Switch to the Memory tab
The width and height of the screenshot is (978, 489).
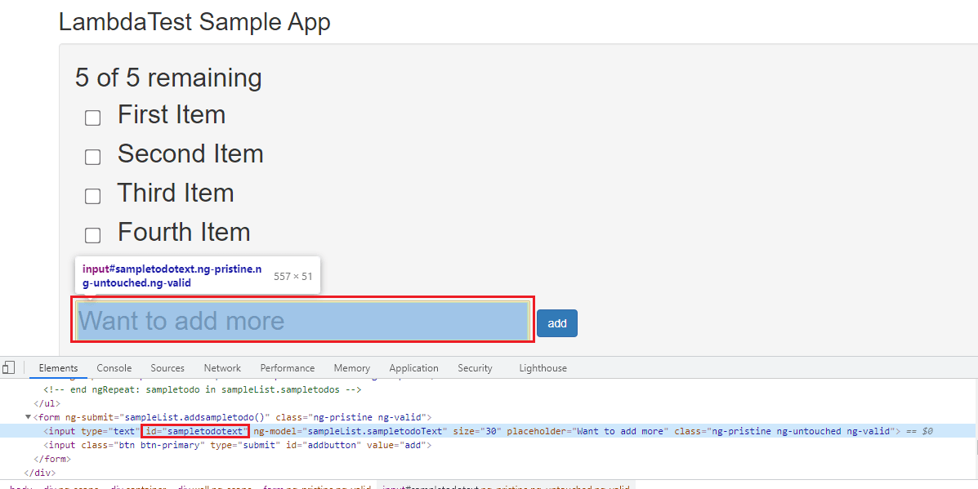pyautogui.click(x=351, y=367)
